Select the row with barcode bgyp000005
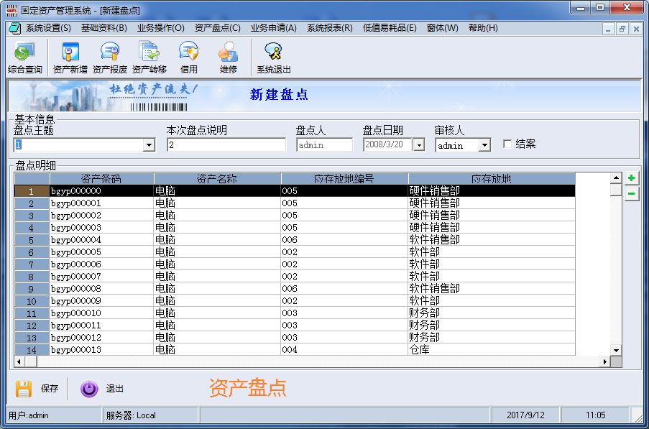649x429 pixels. 101,252
